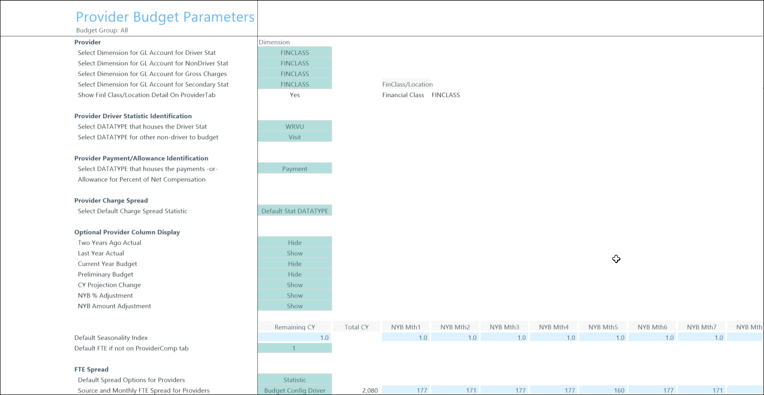Open the Visit non-driver datatype cell
This screenshot has width=764, height=395.
pos(294,137)
